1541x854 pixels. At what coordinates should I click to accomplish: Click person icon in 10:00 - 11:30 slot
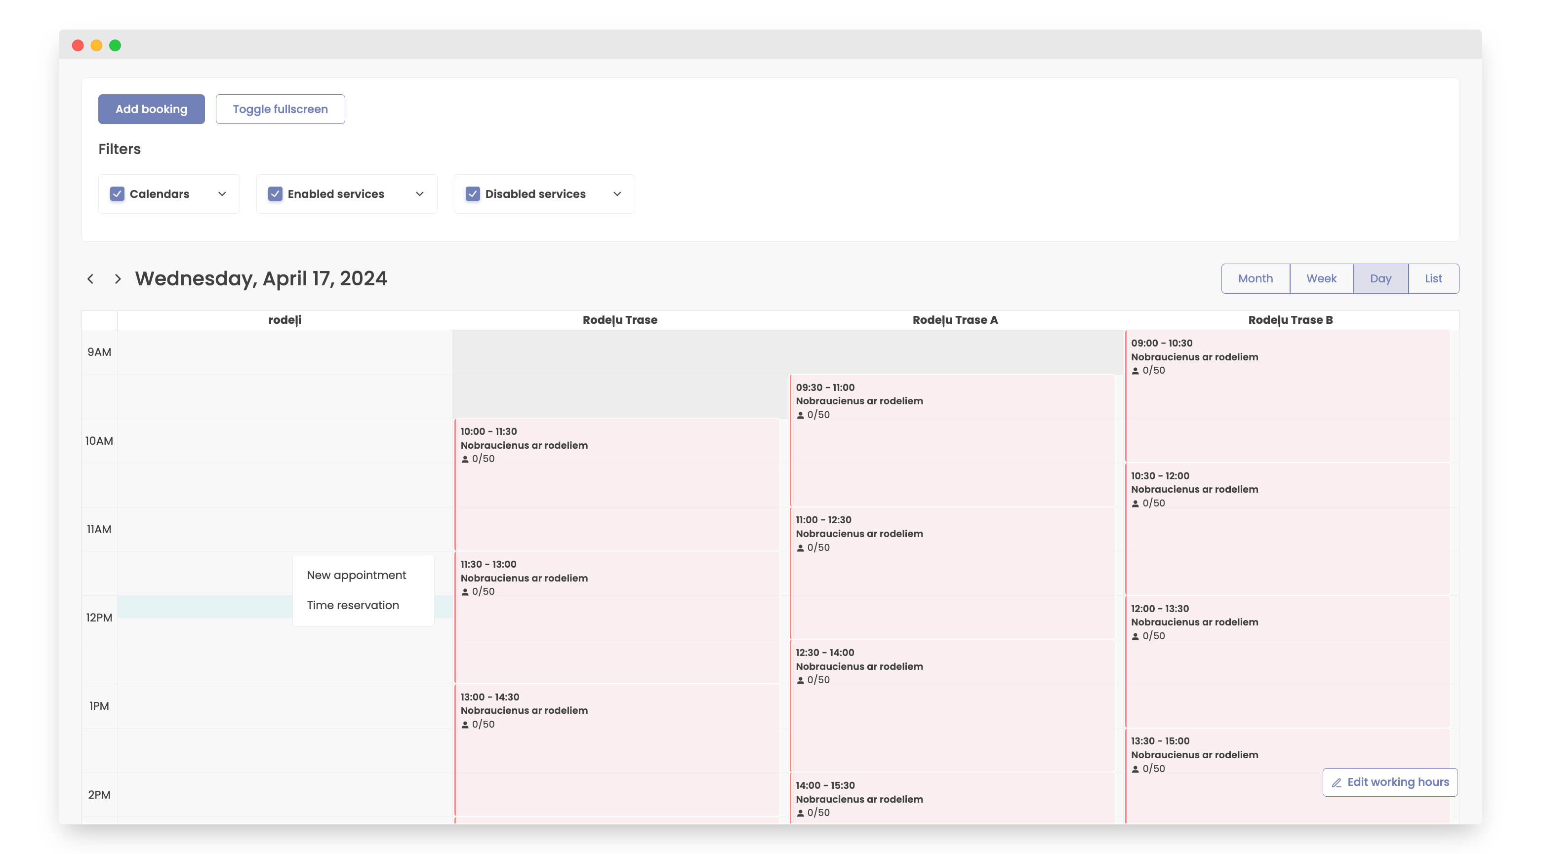[465, 459]
